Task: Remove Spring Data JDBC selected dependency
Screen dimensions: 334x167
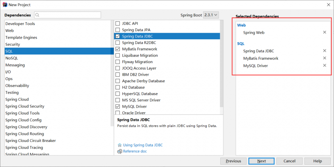Action: tap(324, 51)
